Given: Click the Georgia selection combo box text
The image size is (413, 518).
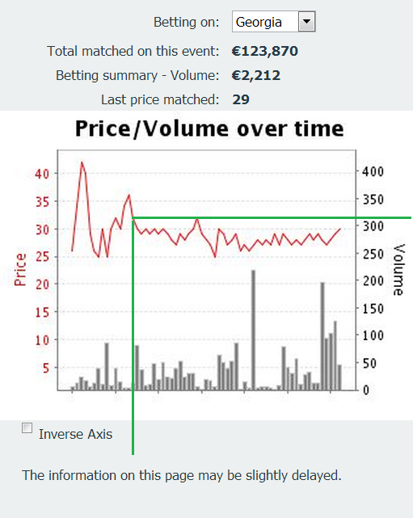Looking at the screenshot, I should (x=259, y=22).
